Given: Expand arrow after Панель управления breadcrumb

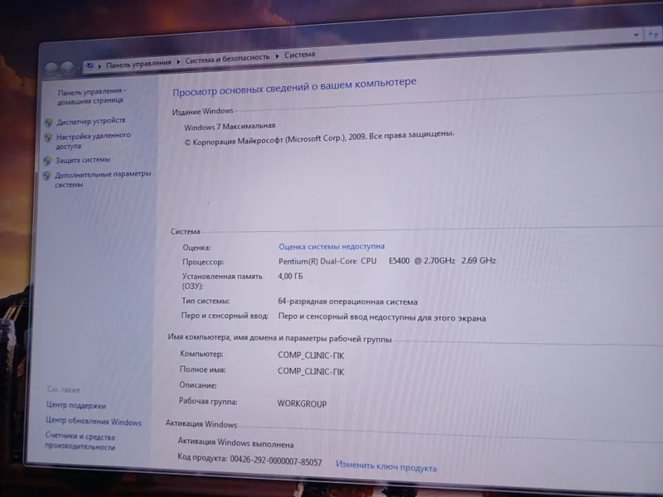Looking at the screenshot, I should tap(178, 61).
